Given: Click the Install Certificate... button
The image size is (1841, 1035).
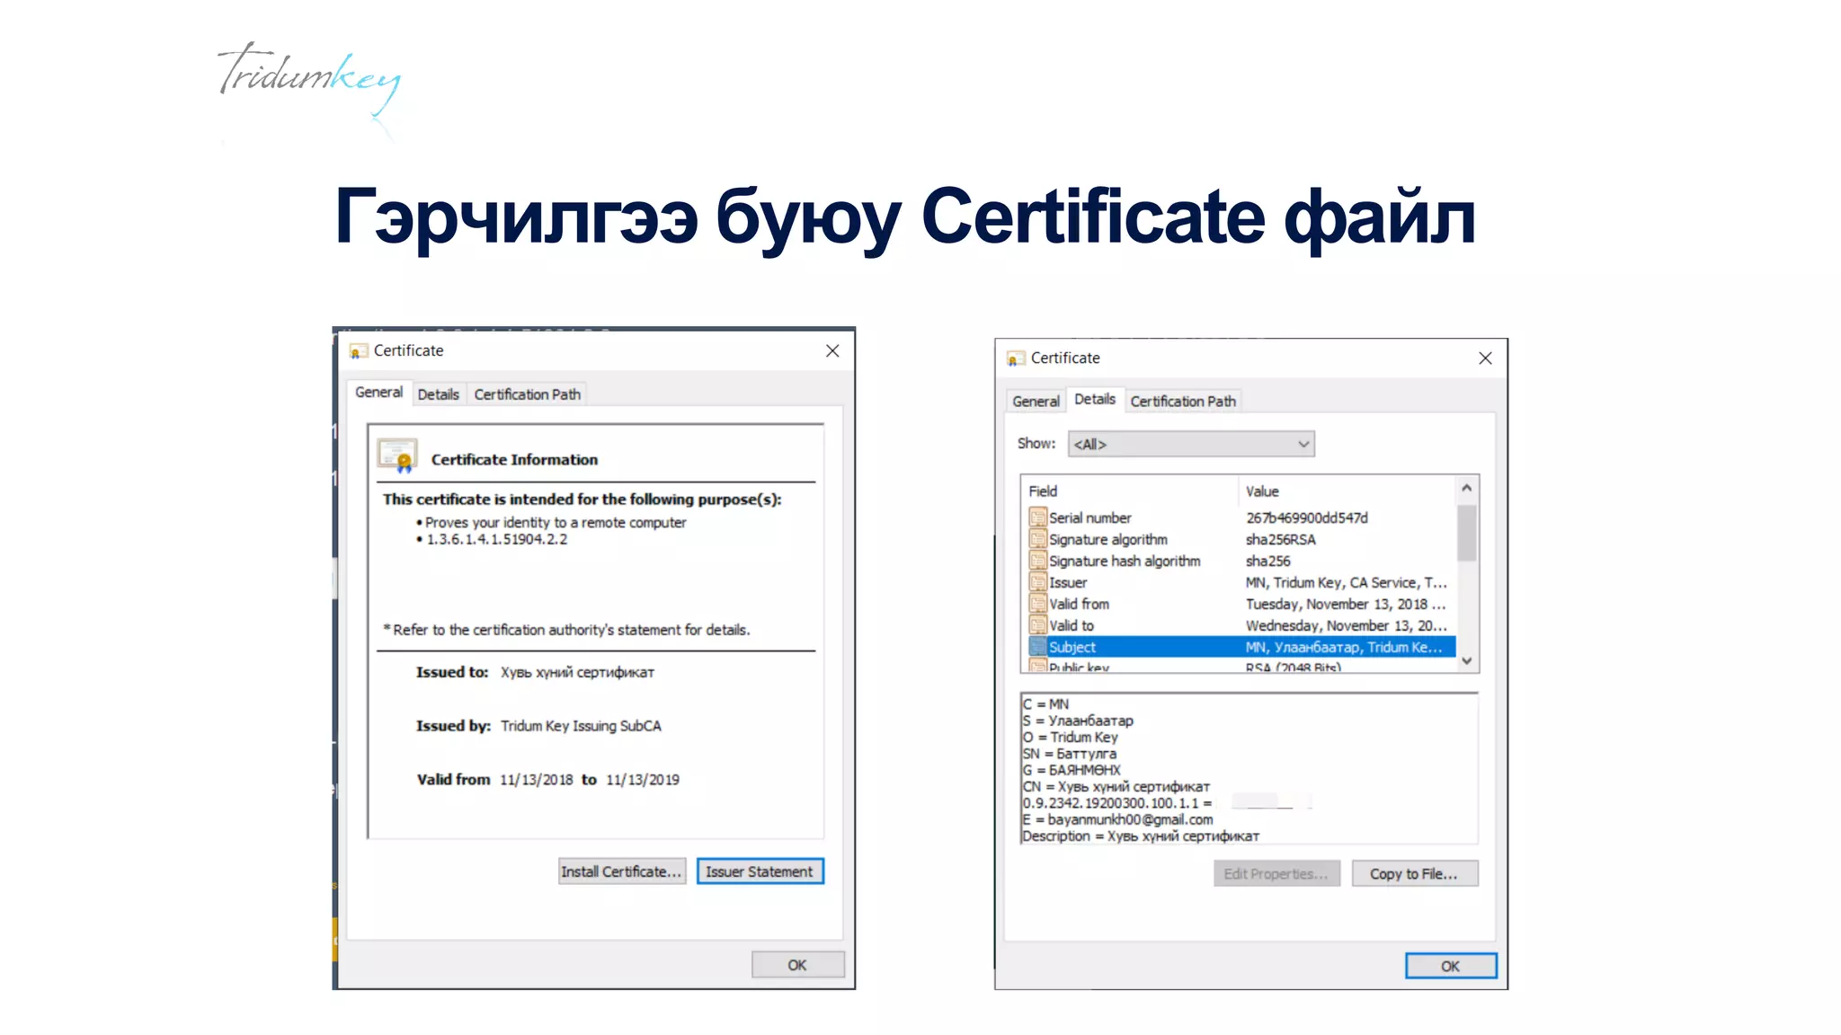Looking at the screenshot, I should click(621, 871).
